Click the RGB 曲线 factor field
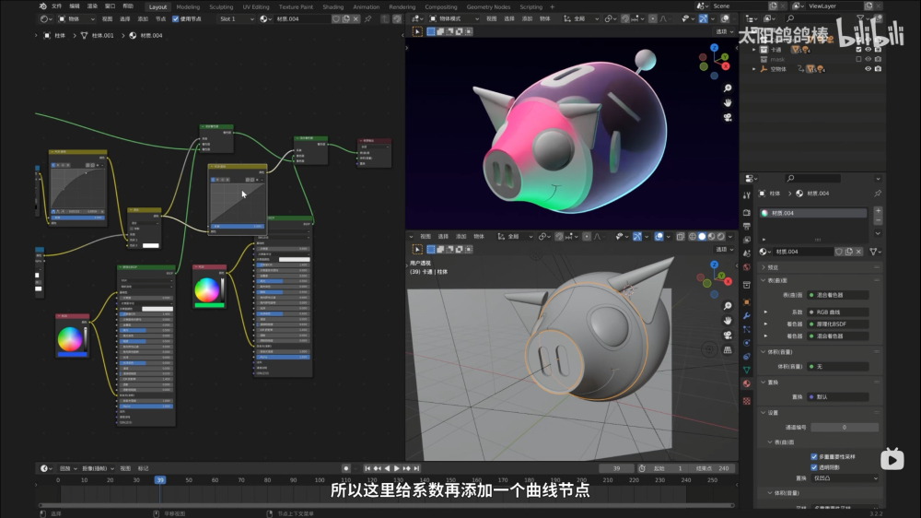Image resolution: width=921 pixels, height=518 pixels. [x=837, y=312]
